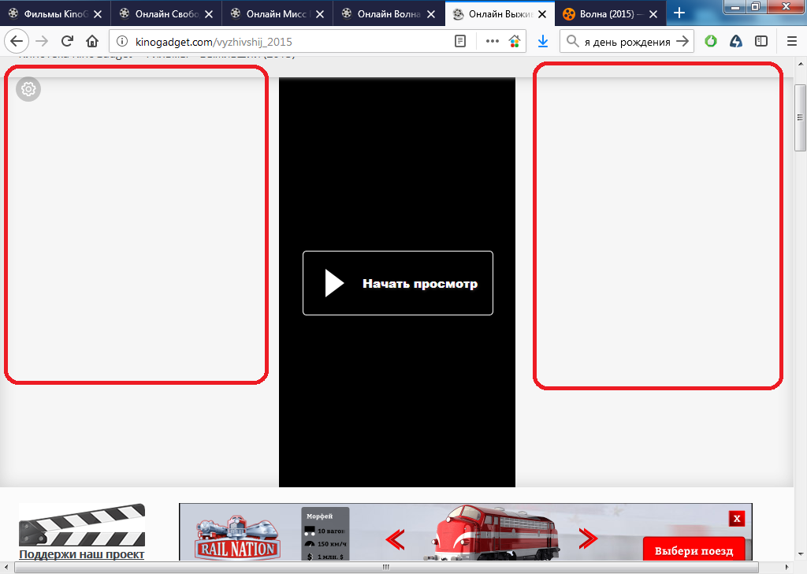Image resolution: width=807 pixels, height=574 pixels.
Task: Click the clapperboard image
Action: pos(82,525)
